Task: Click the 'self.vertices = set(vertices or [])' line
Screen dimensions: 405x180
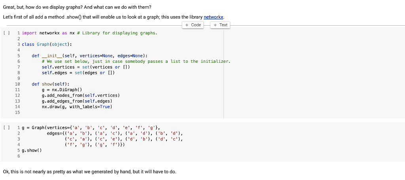Action: 86,67
